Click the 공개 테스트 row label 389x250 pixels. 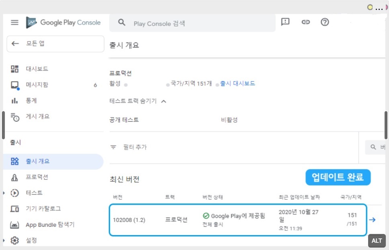(x=124, y=120)
